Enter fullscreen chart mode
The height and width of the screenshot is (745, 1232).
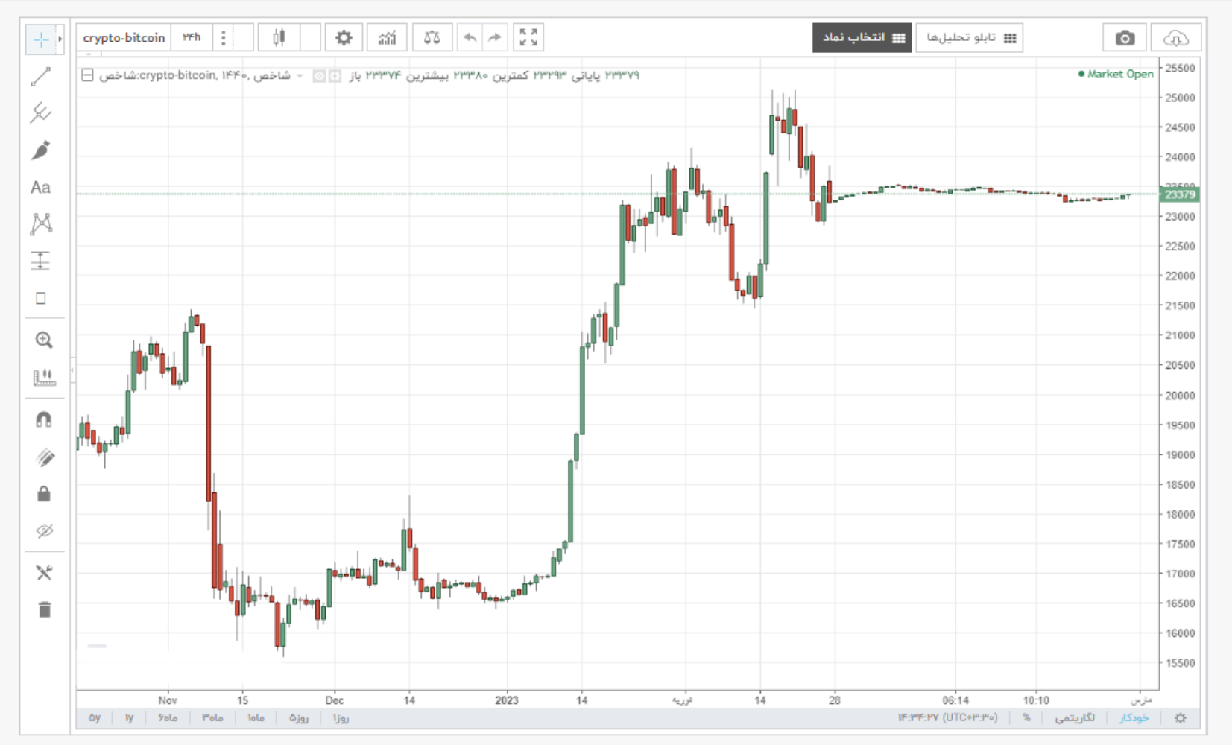click(x=528, y=37)
